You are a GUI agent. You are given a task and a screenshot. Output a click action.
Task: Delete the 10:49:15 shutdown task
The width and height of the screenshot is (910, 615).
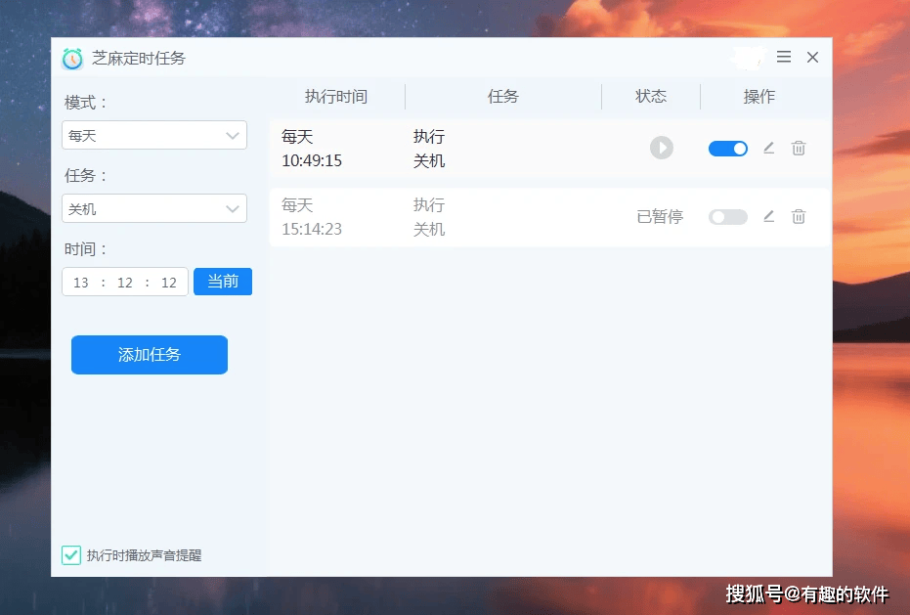coord(799,149)
